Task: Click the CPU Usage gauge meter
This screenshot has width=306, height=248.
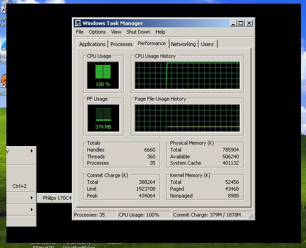Action: pyautogui.click(x=103, y=75)
